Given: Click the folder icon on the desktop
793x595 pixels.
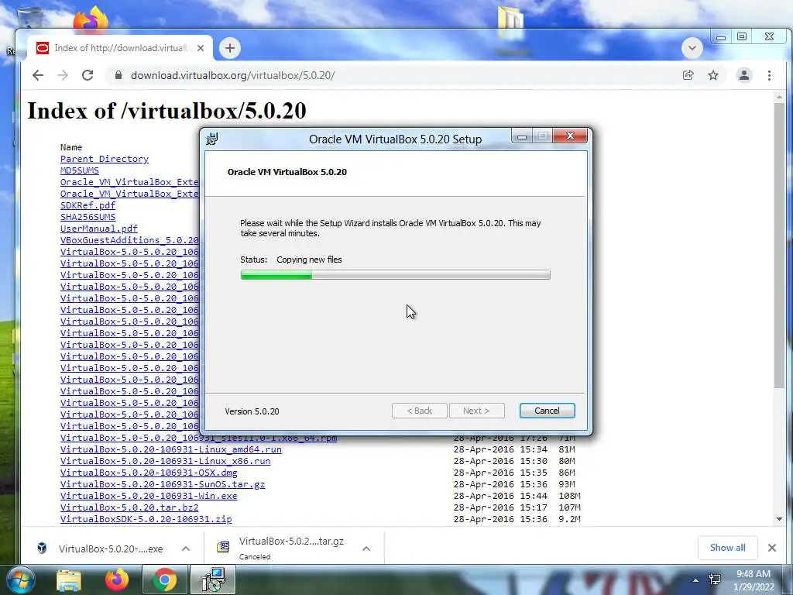Looking at the screenshot, I should [510, 22].
